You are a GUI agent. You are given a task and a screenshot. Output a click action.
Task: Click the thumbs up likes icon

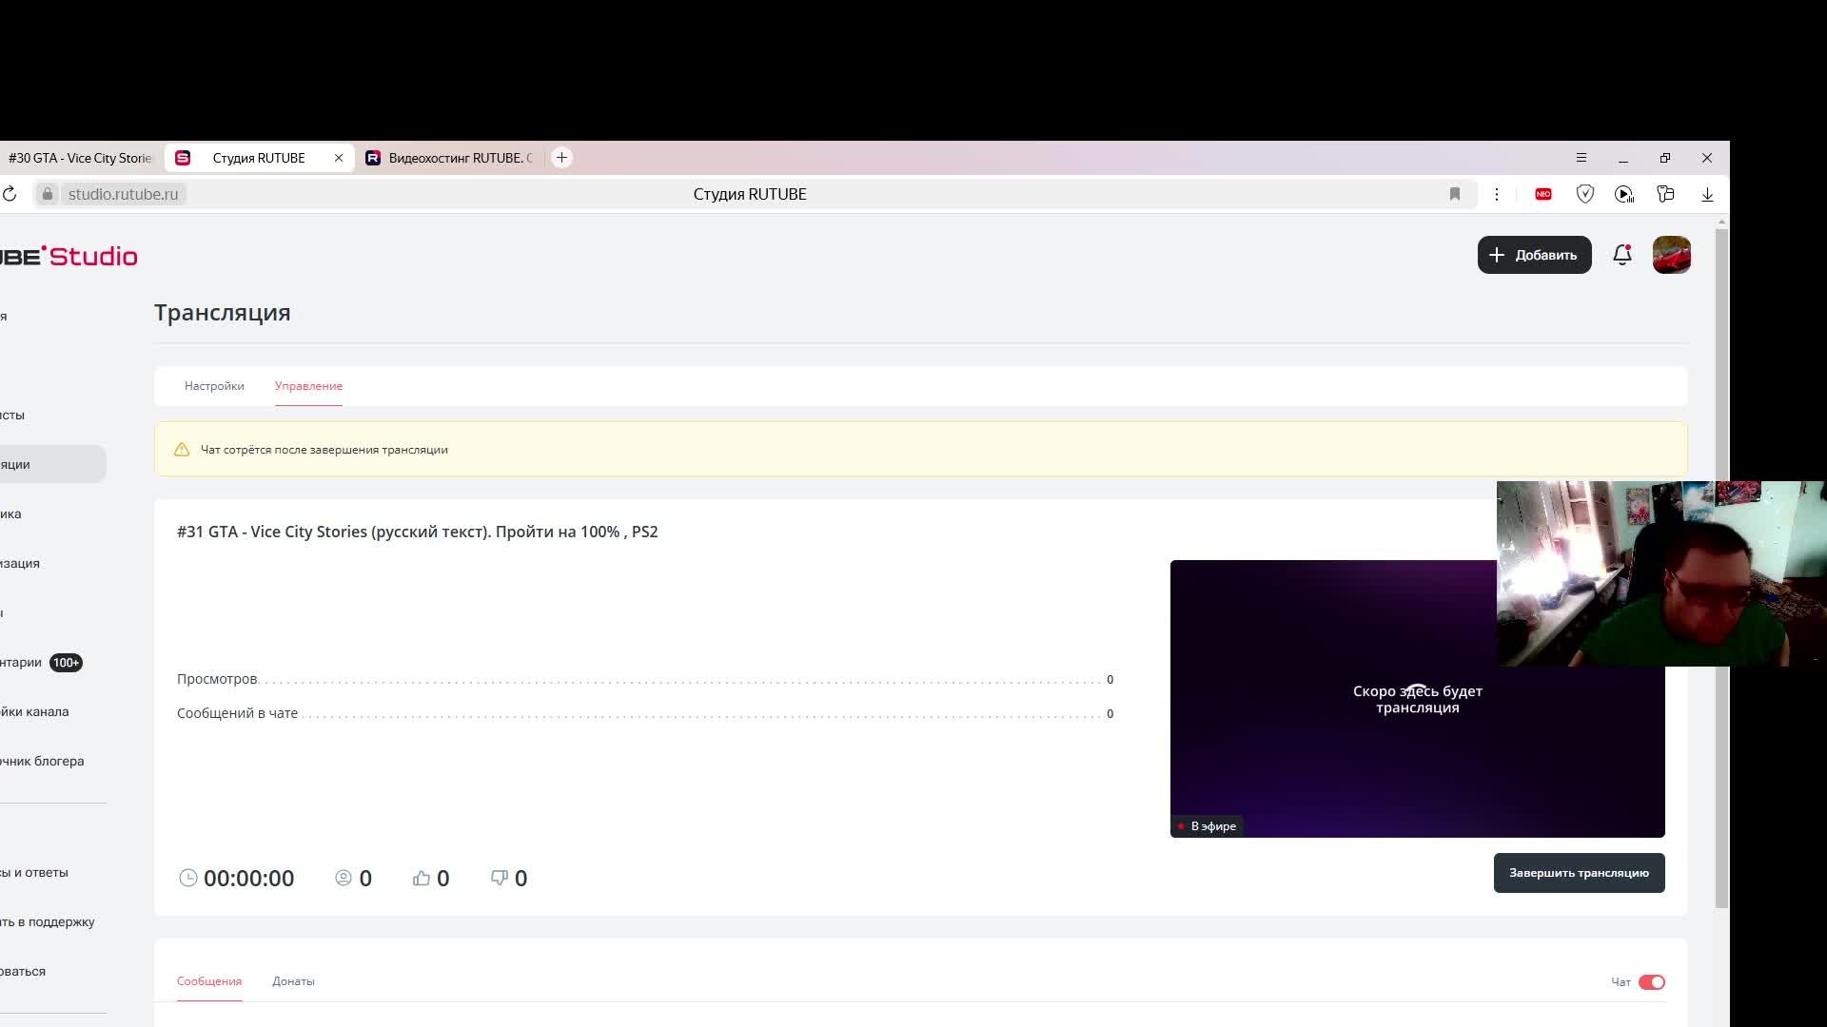[x=422, y=878]
